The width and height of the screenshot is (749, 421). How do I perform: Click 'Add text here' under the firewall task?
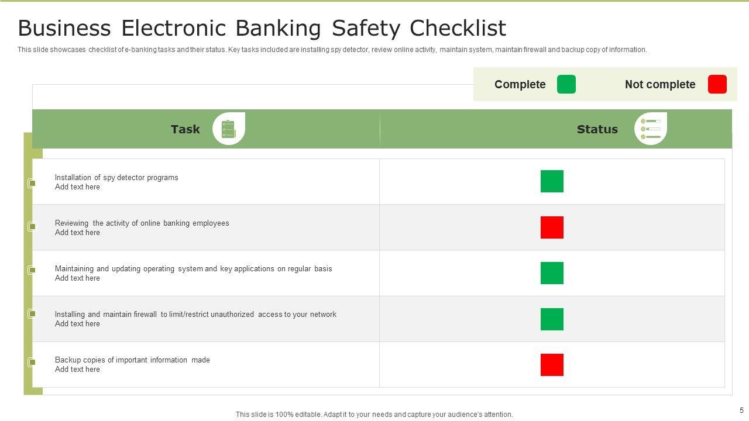[77, 324]
